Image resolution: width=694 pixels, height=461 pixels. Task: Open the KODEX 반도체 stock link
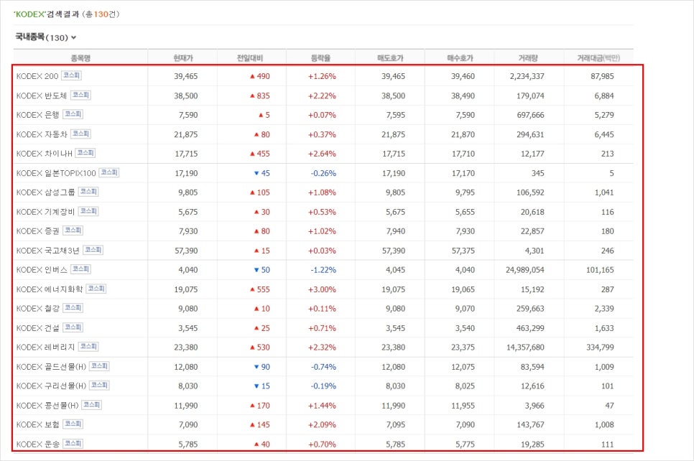42,96
